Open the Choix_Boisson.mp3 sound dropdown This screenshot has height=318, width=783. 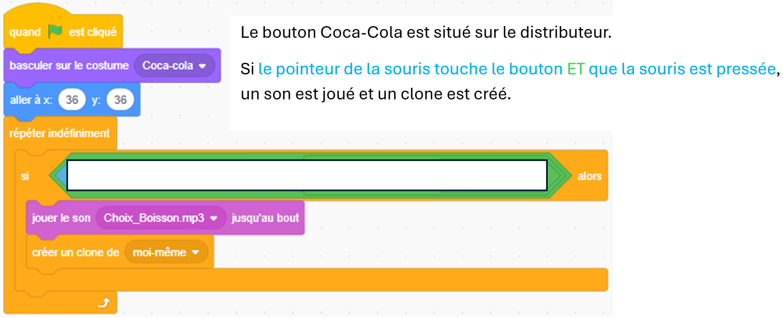click(x=161, y=218)
